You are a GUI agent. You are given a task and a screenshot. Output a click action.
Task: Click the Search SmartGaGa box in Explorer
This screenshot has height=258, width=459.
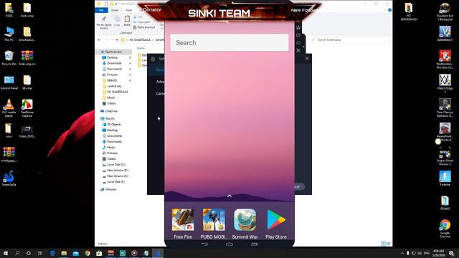click(350, 40)
